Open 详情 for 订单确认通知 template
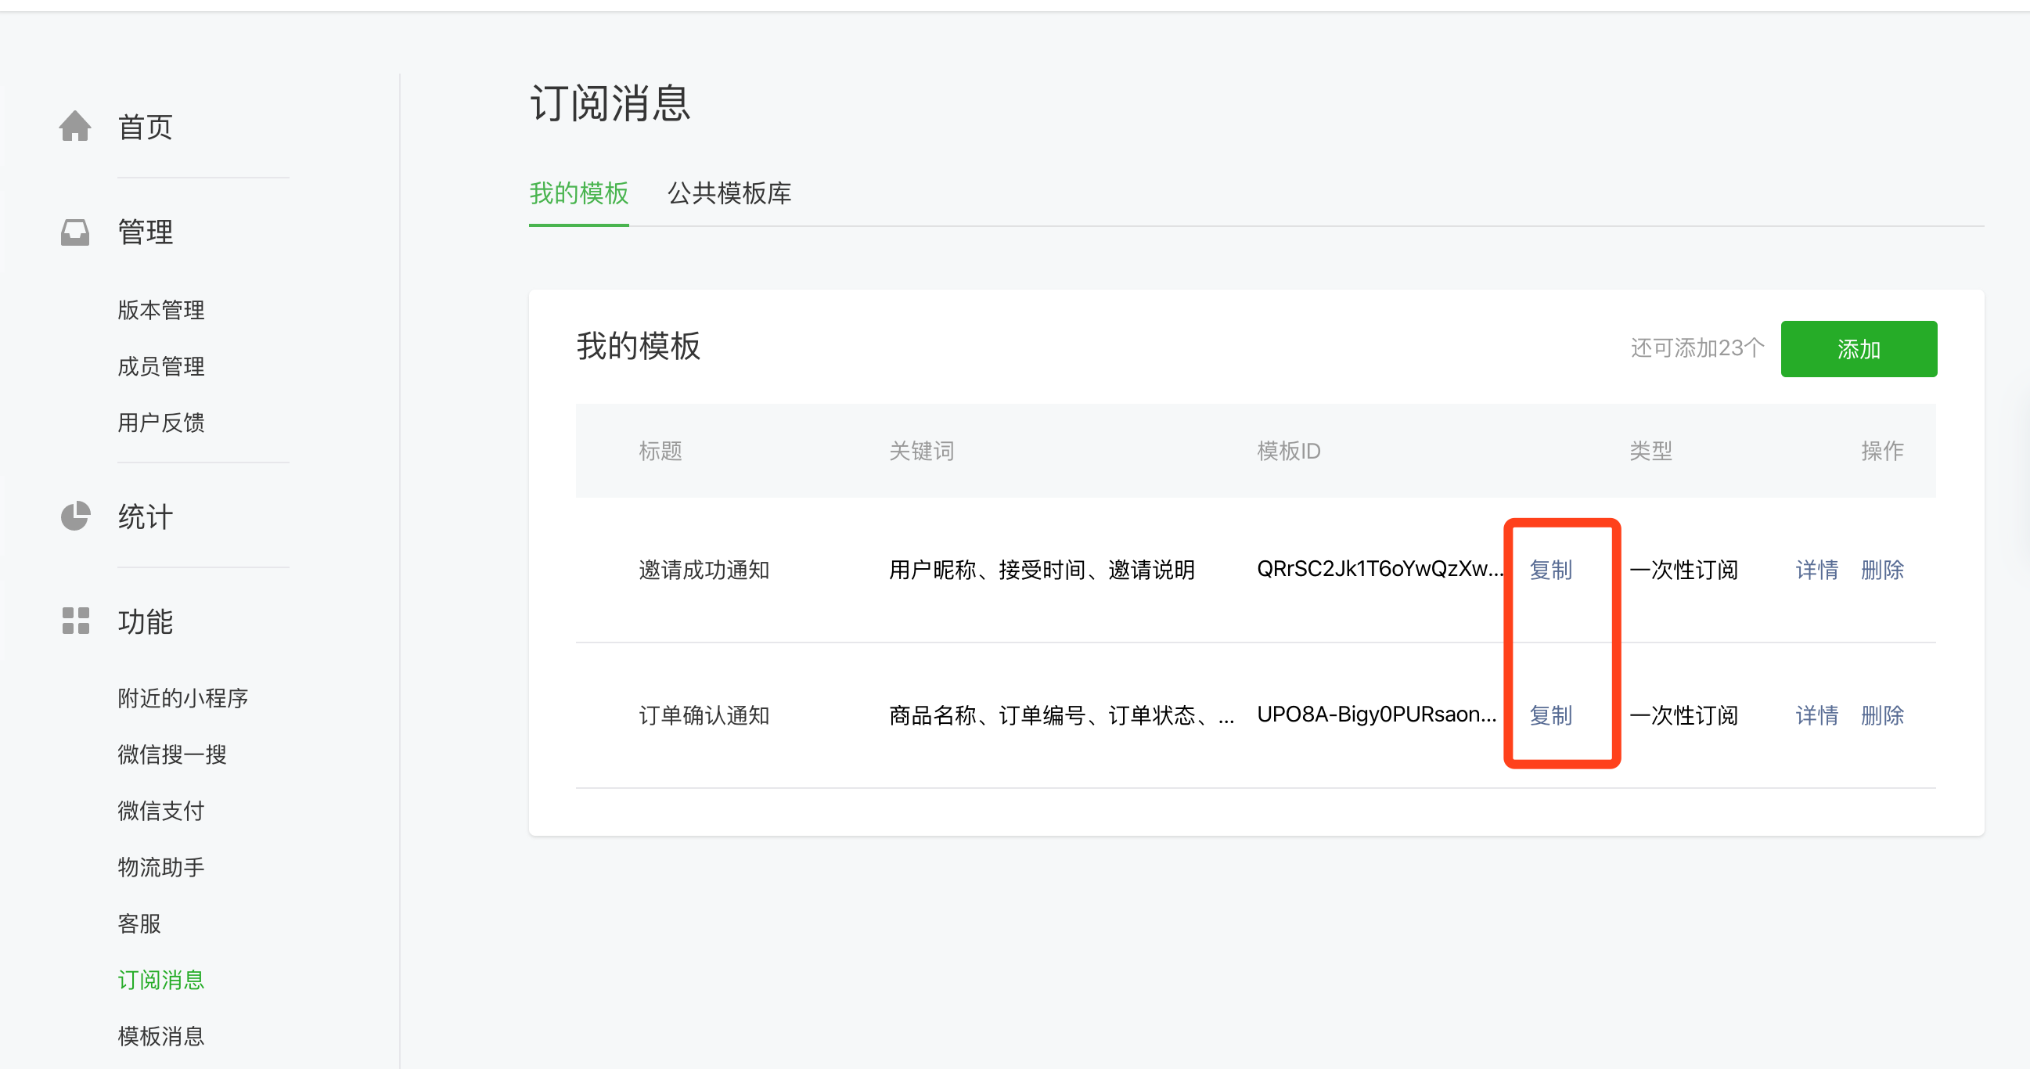2030x1069 pixels. [x=1816, y=715]
